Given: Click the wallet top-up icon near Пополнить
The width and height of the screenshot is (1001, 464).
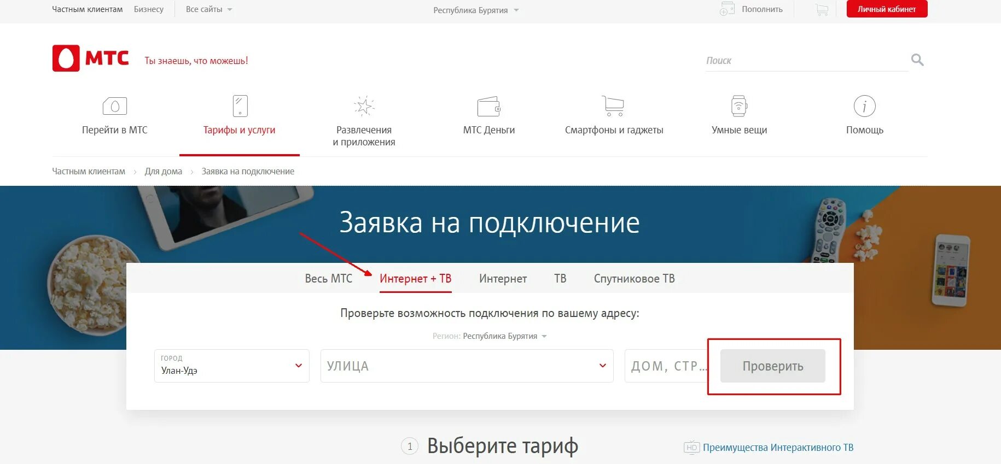Looking at the screenshot, I should pos(727,9).
